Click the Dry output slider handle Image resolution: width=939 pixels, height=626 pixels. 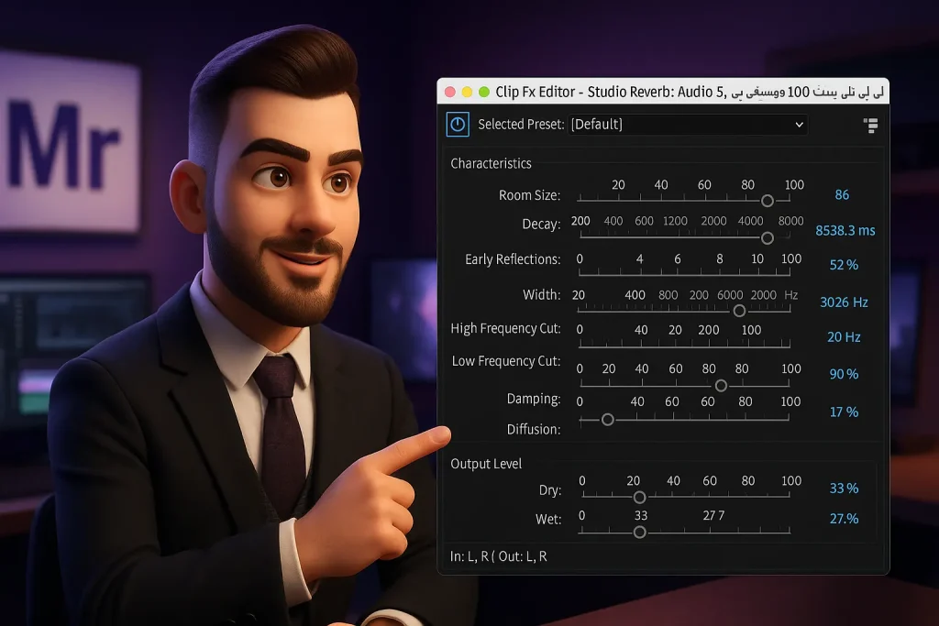coord(640,497)
